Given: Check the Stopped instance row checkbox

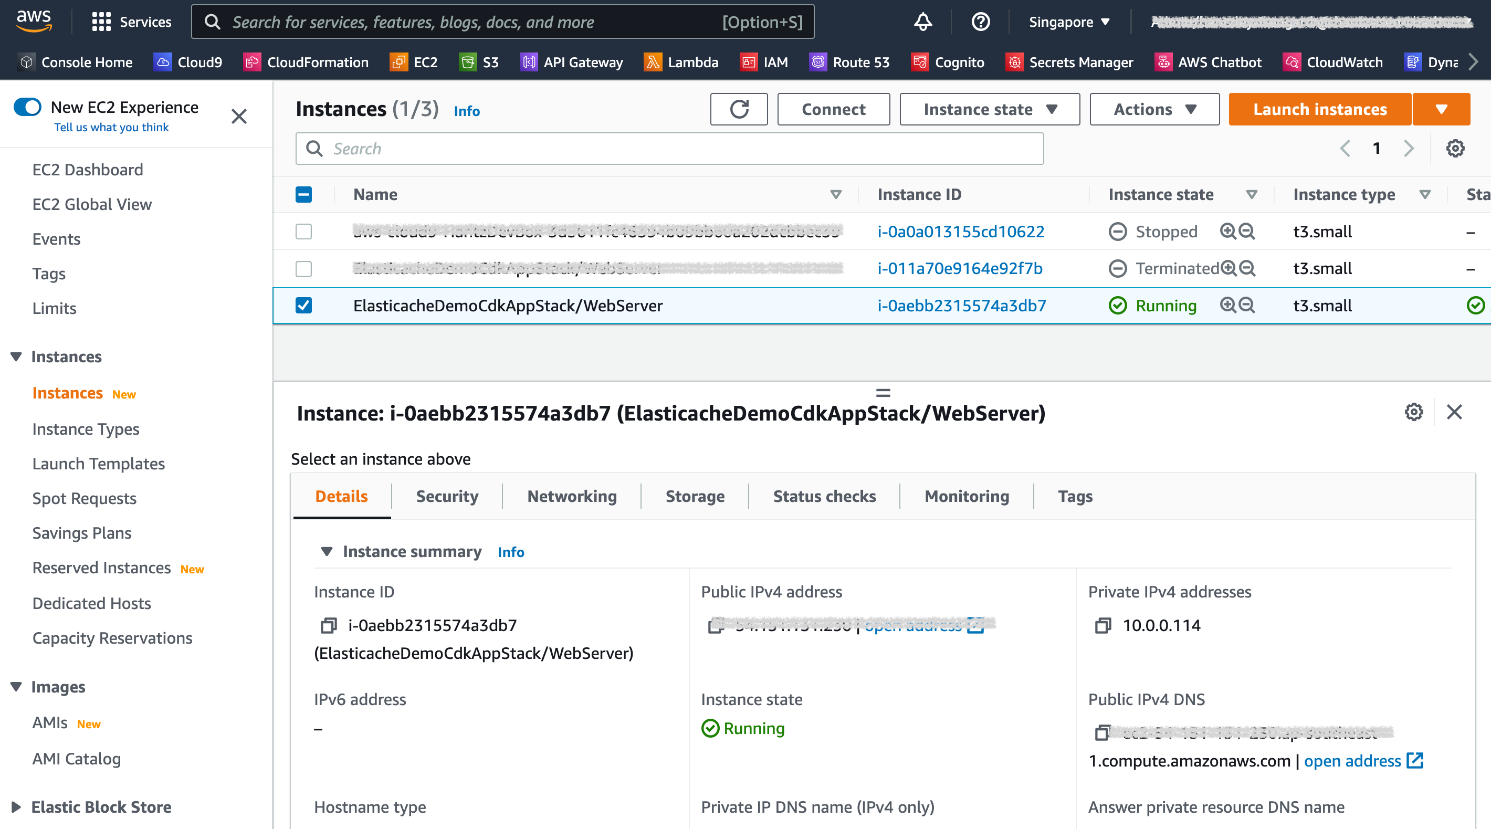Looking at the screenshot, I should 303,232.
